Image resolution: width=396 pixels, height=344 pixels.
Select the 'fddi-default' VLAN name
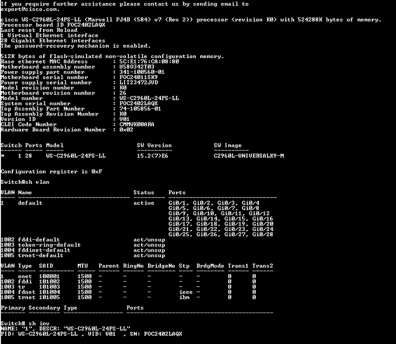coord(39,240)
